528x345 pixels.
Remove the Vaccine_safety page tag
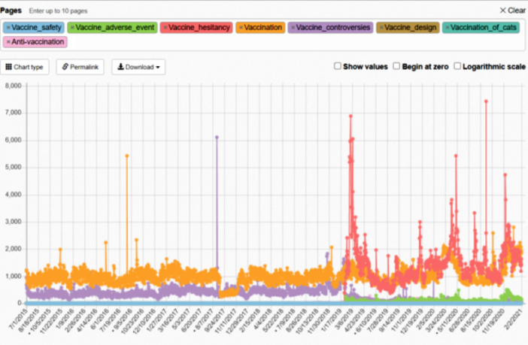pos(8,28)
